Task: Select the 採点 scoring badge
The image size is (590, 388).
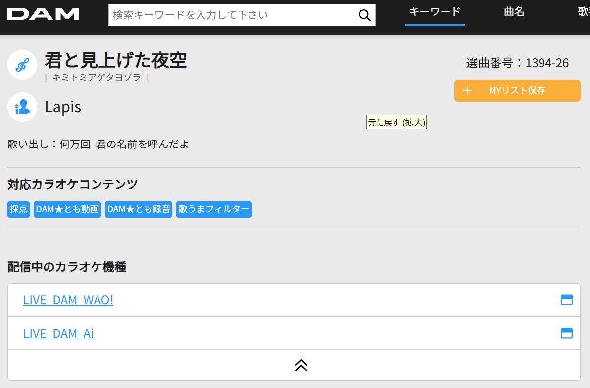Action: [x=18, y=209]
